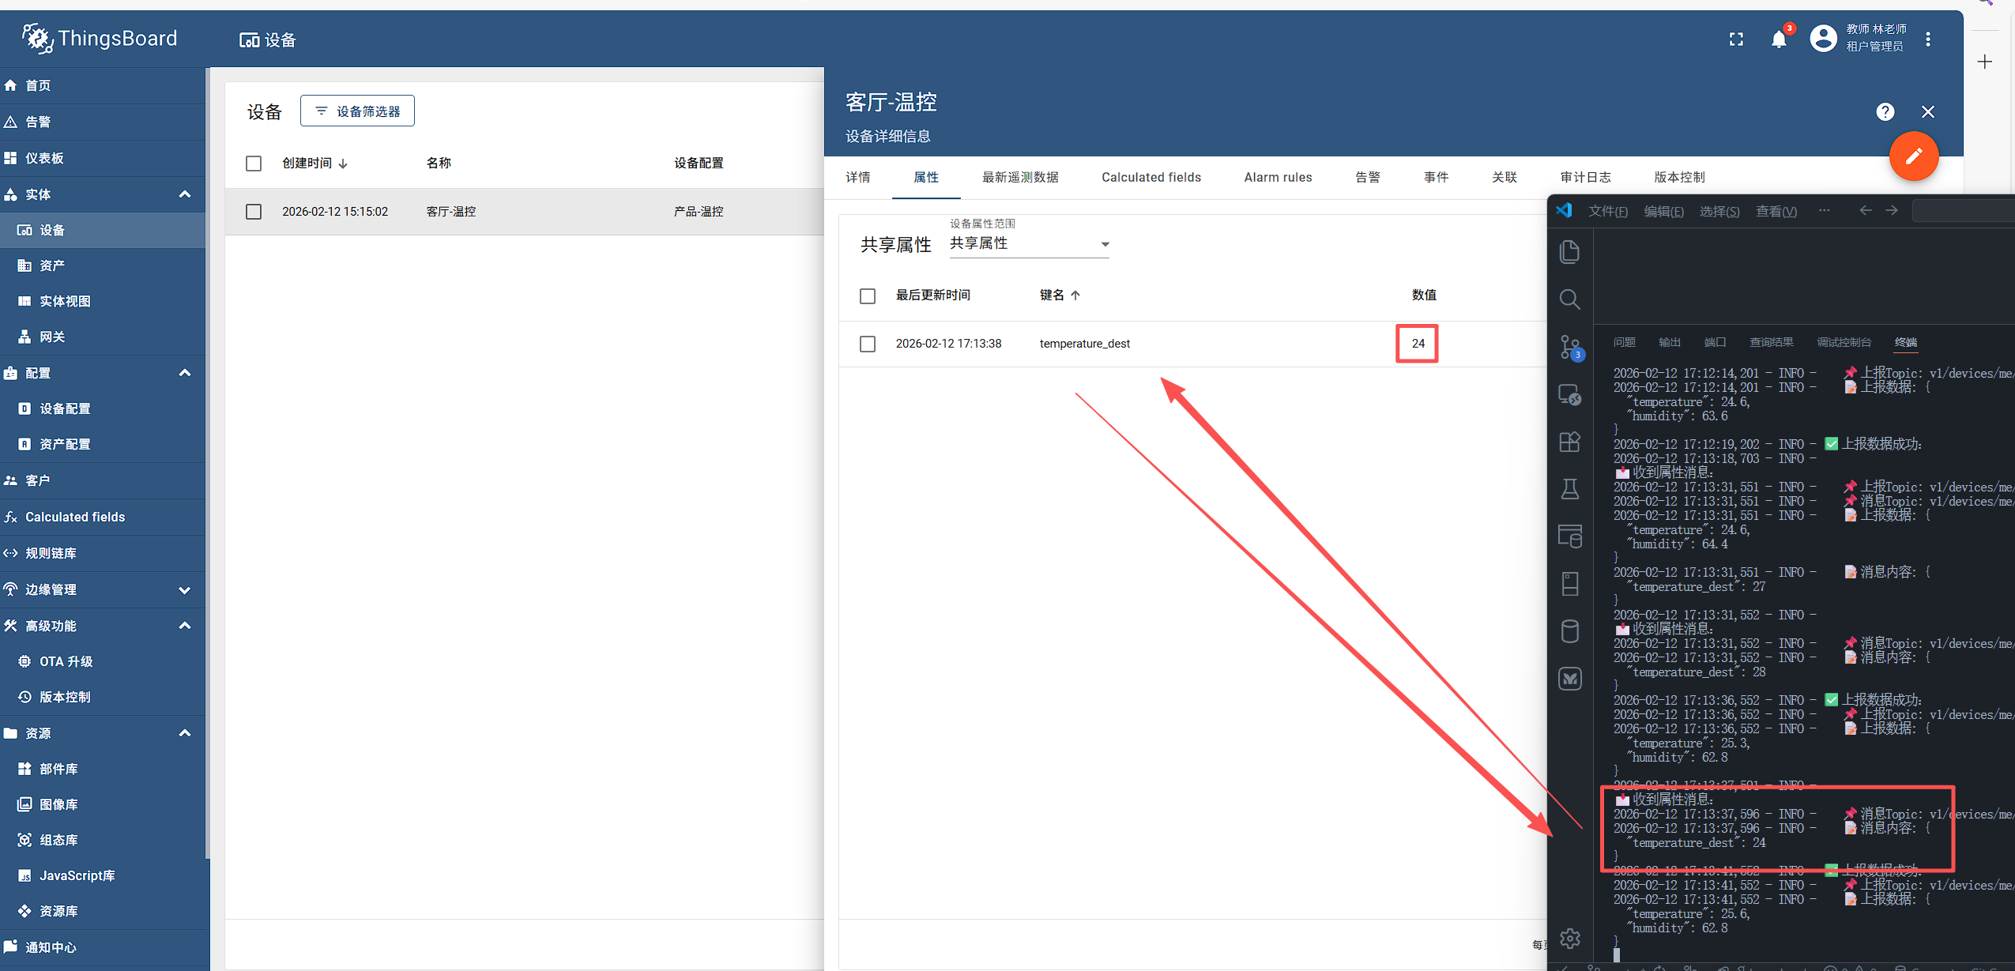Switch to the 最新遥测数据 tab
Viewport: 2015px width, 971px height.
1019,177
